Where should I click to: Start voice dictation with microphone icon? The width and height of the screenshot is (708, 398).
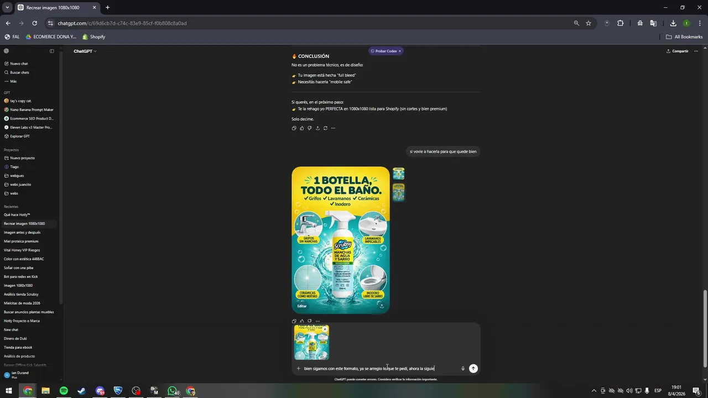pos(463,369)
